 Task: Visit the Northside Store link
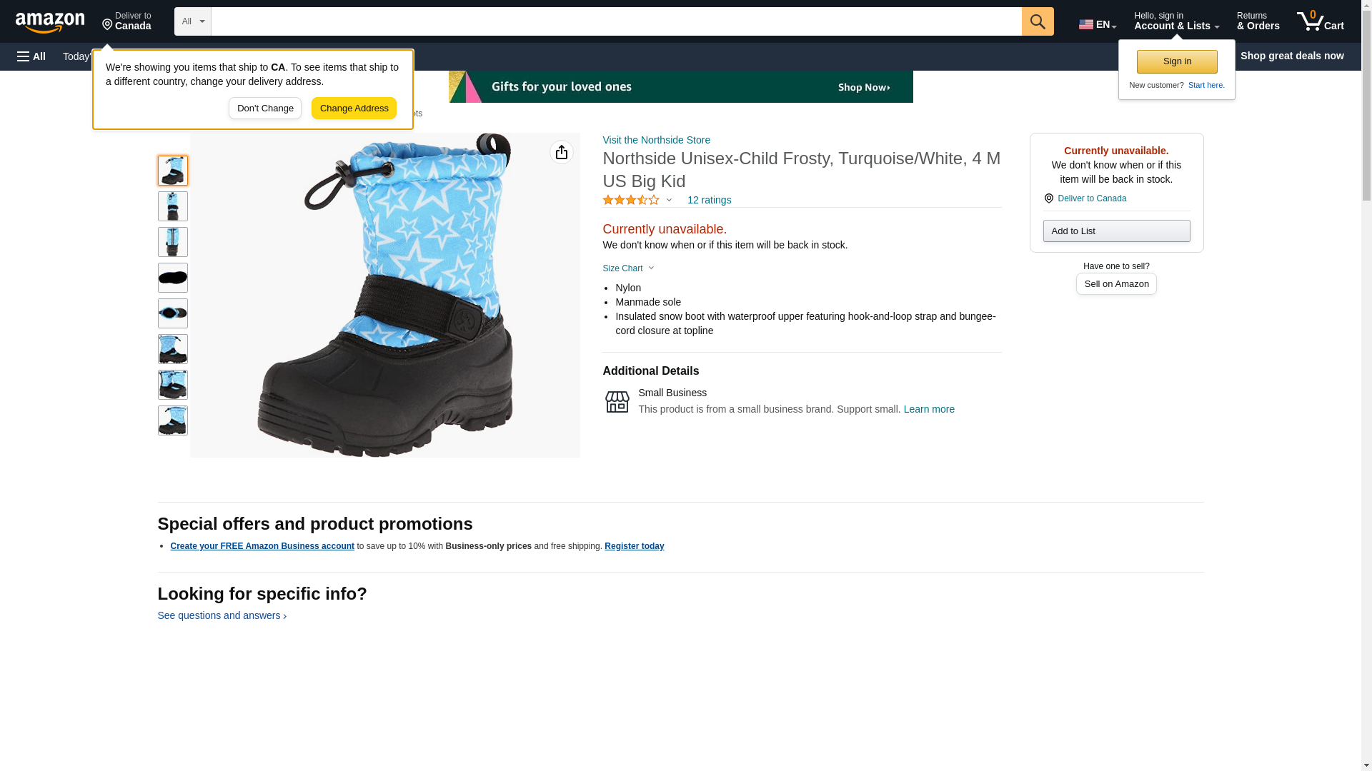click(x=656, y=140)
